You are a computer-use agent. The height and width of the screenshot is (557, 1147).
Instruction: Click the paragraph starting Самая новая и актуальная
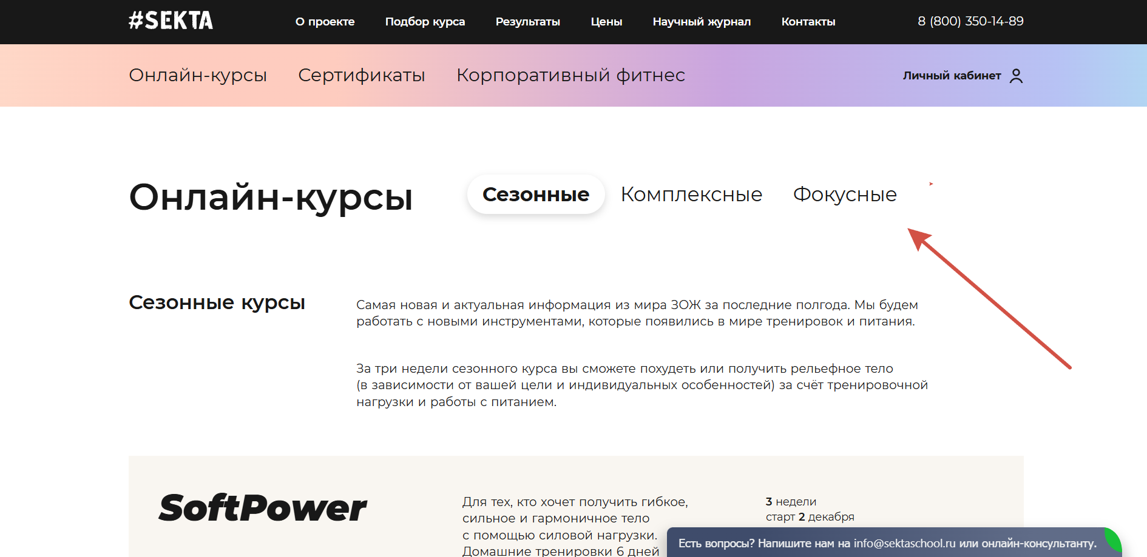[637, 313]
